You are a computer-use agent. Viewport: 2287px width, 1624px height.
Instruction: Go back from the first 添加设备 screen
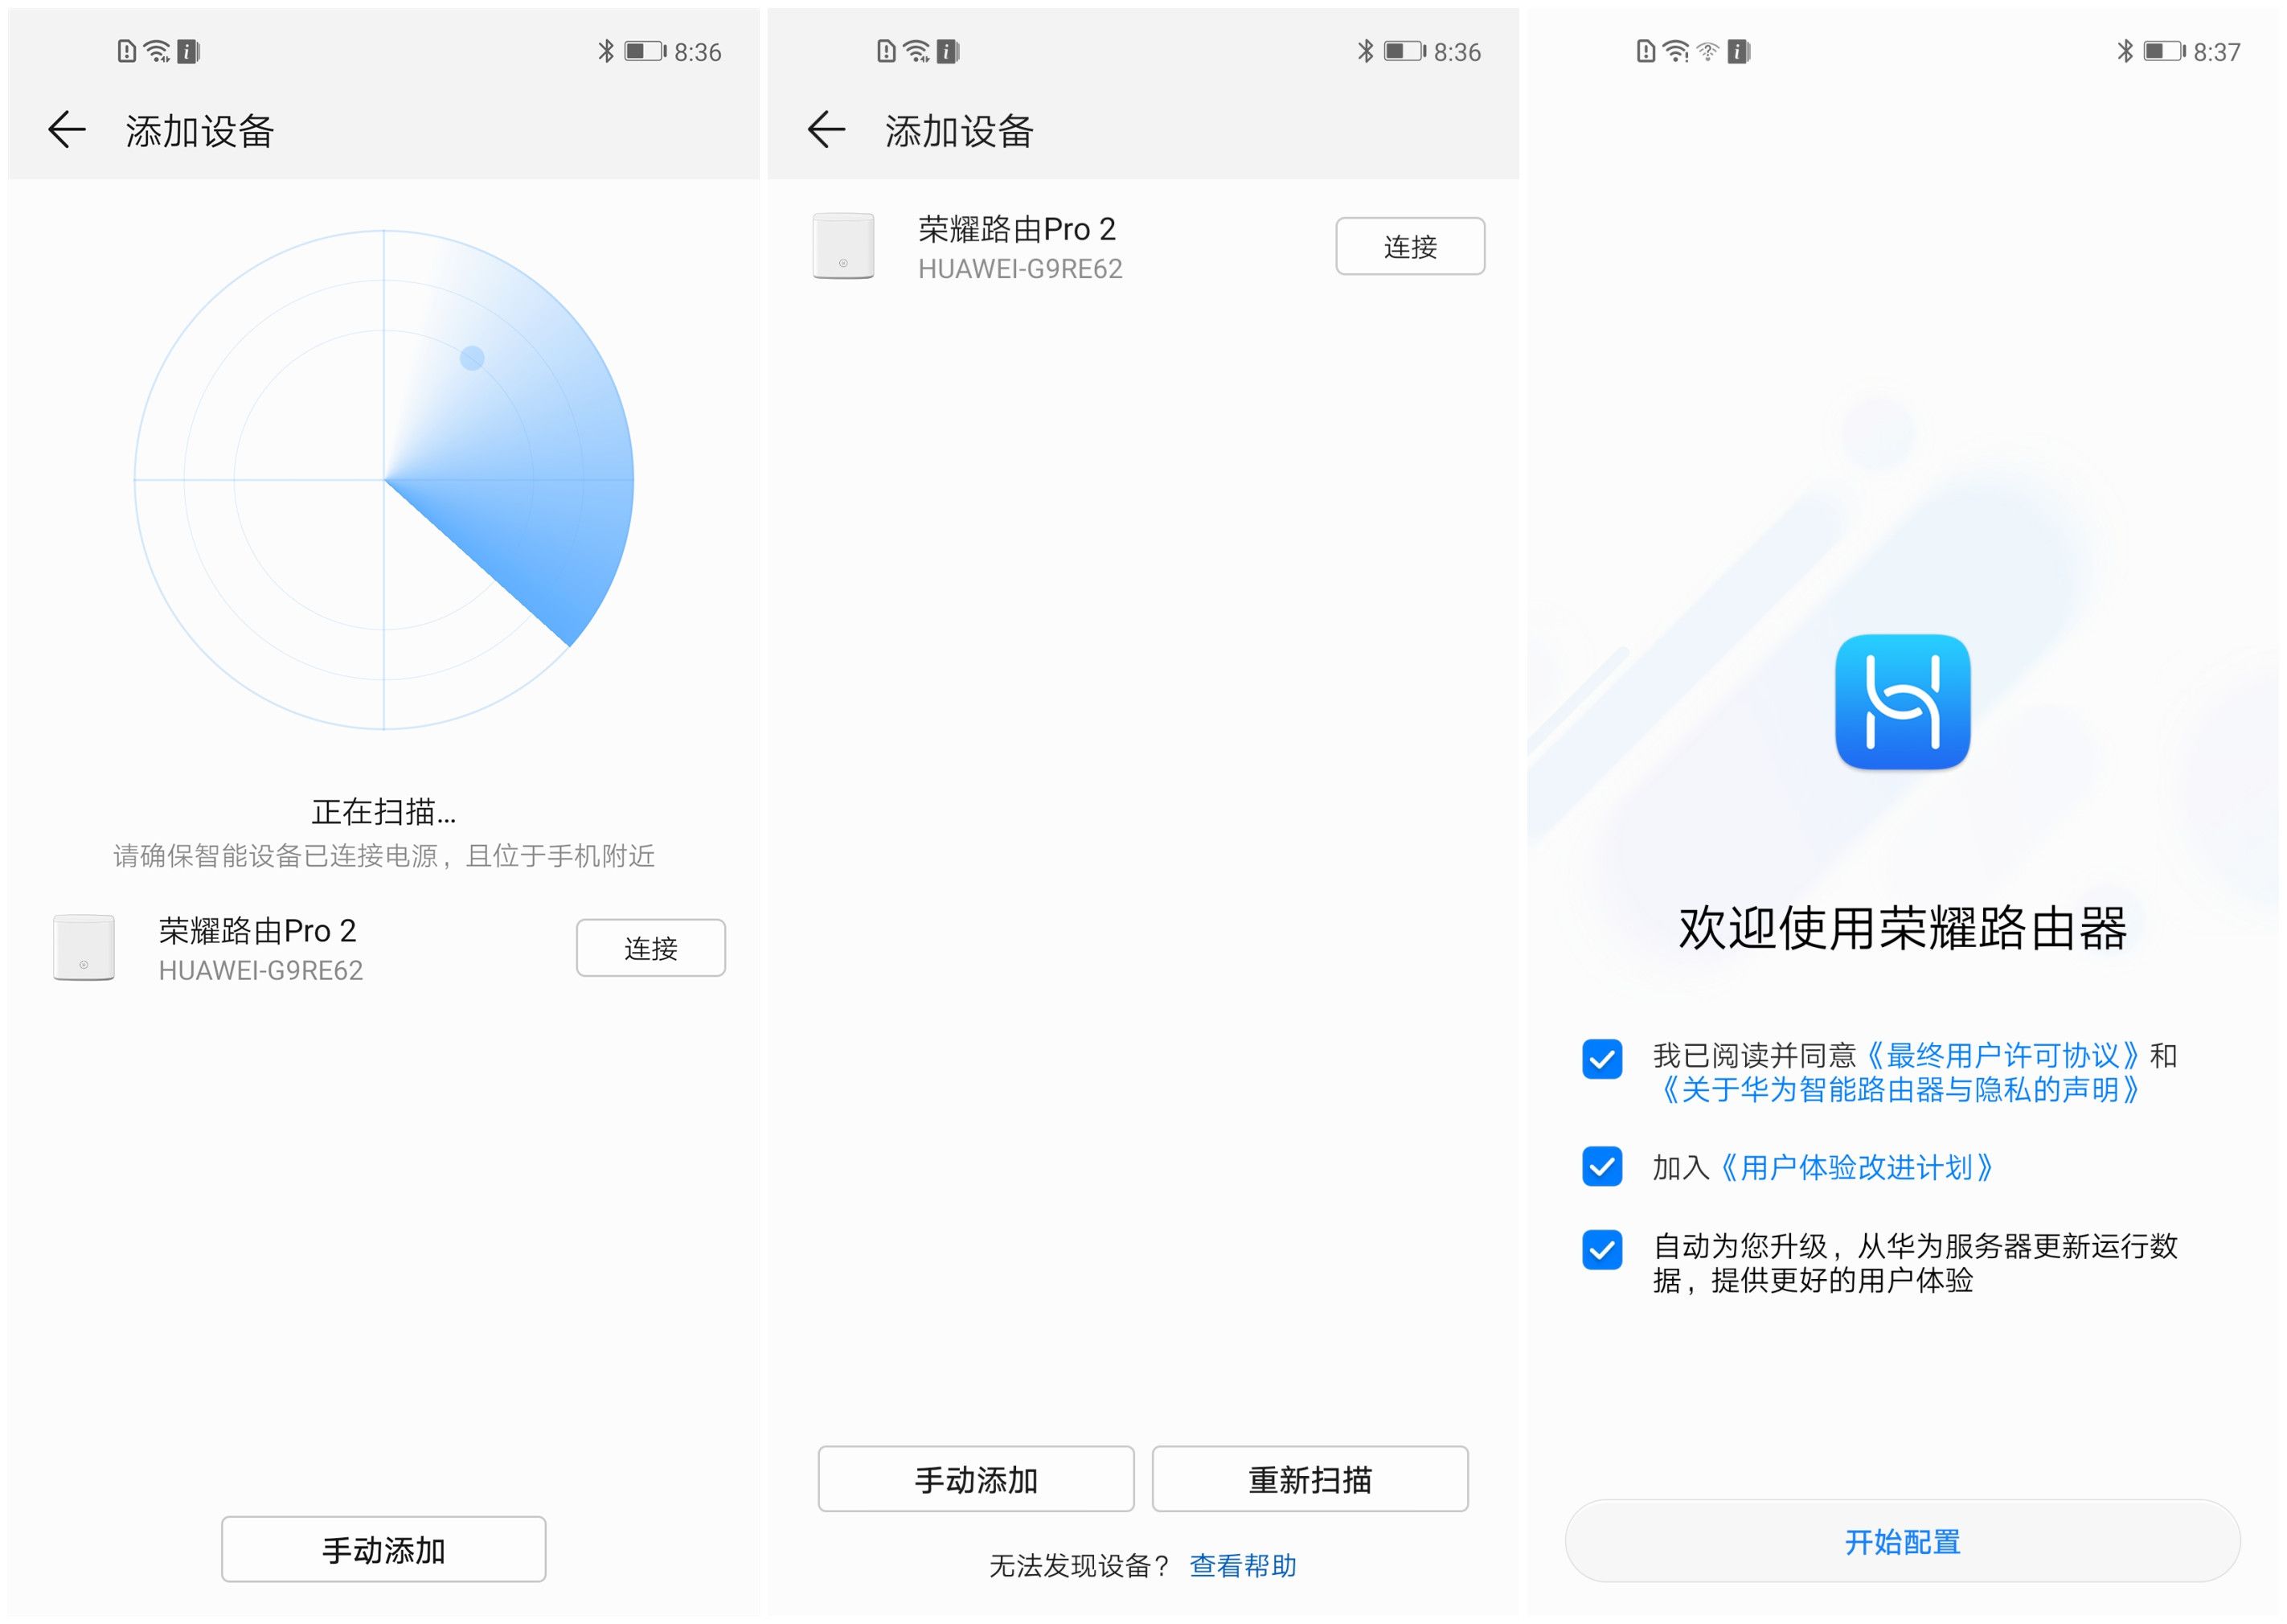tap(67, 130)
